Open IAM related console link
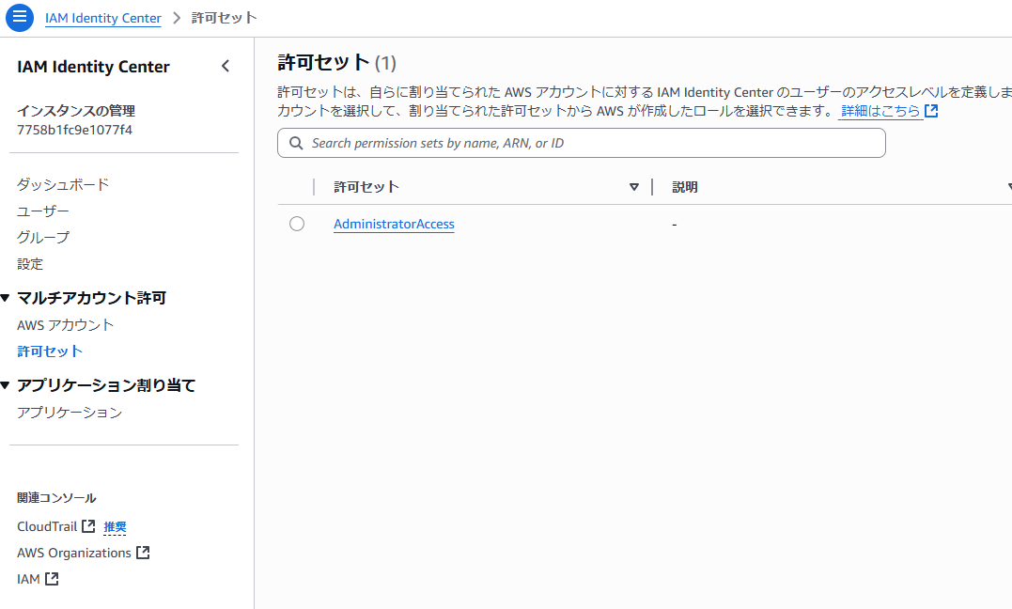 pos(28,579)
